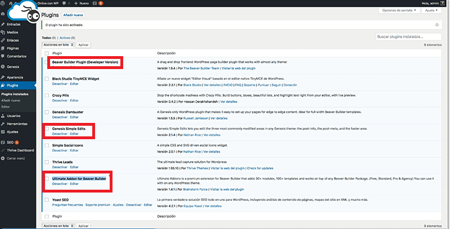The image size is (450, 229).
Task: Click the bottom Aplicar button
Action: 83,226
